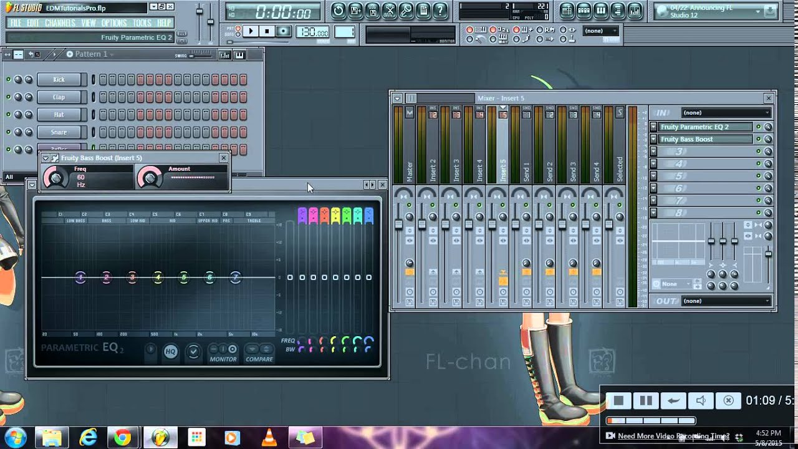Click the yellow band 4 token in EQ
The height and width of the screenshot is (449, 798).
(x=158, y=278)
